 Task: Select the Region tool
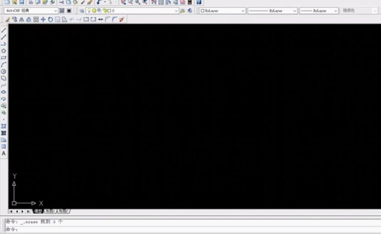point(4,140)
